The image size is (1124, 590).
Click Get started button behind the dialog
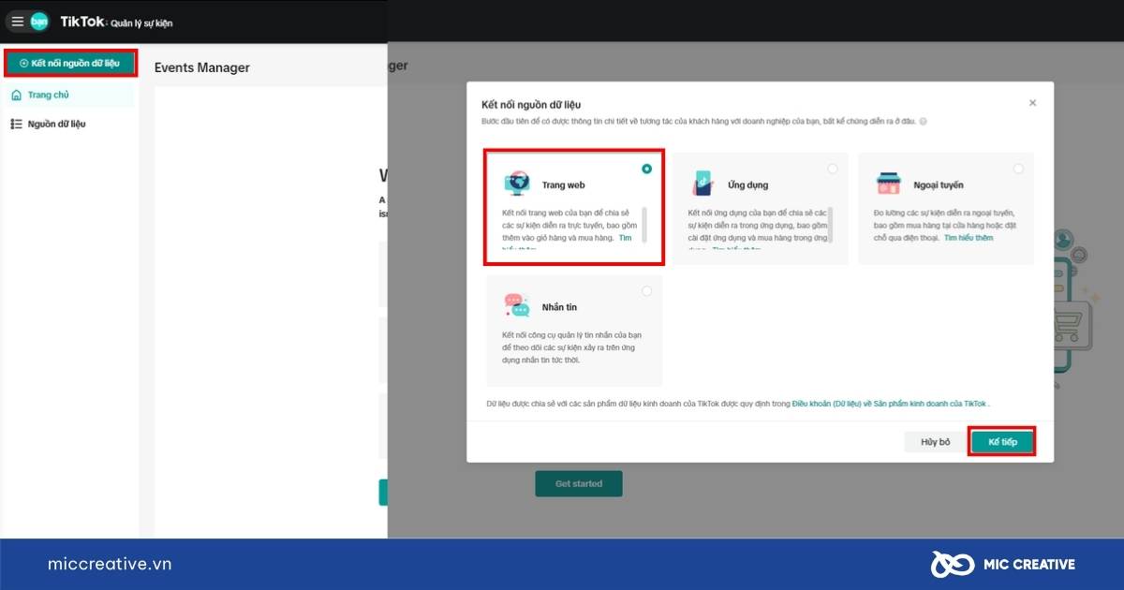pyautogui.click(x=579, y=483)
